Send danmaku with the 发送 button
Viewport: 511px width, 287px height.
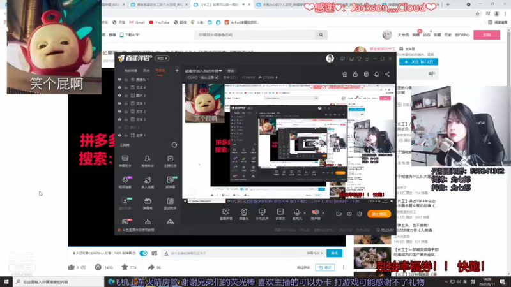point(334,253)
